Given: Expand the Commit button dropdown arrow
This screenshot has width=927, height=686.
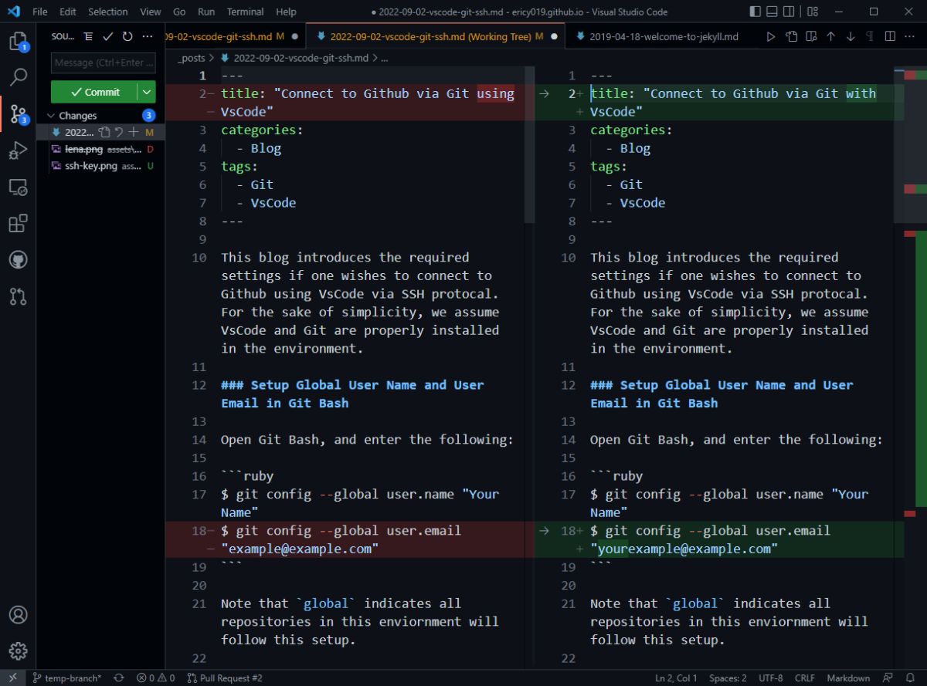Looking at the screenshot, I should pos(147,92).
